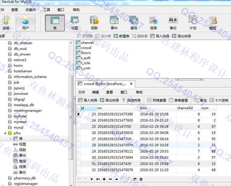Viewport: 231px width, 186px height.
Task: Open 窗口 in the main menu bar
Action: 61,10
